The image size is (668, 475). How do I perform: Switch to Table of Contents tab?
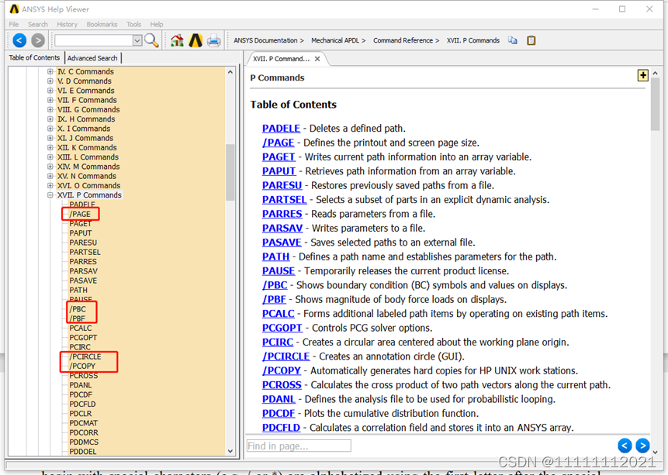(34, 57)
